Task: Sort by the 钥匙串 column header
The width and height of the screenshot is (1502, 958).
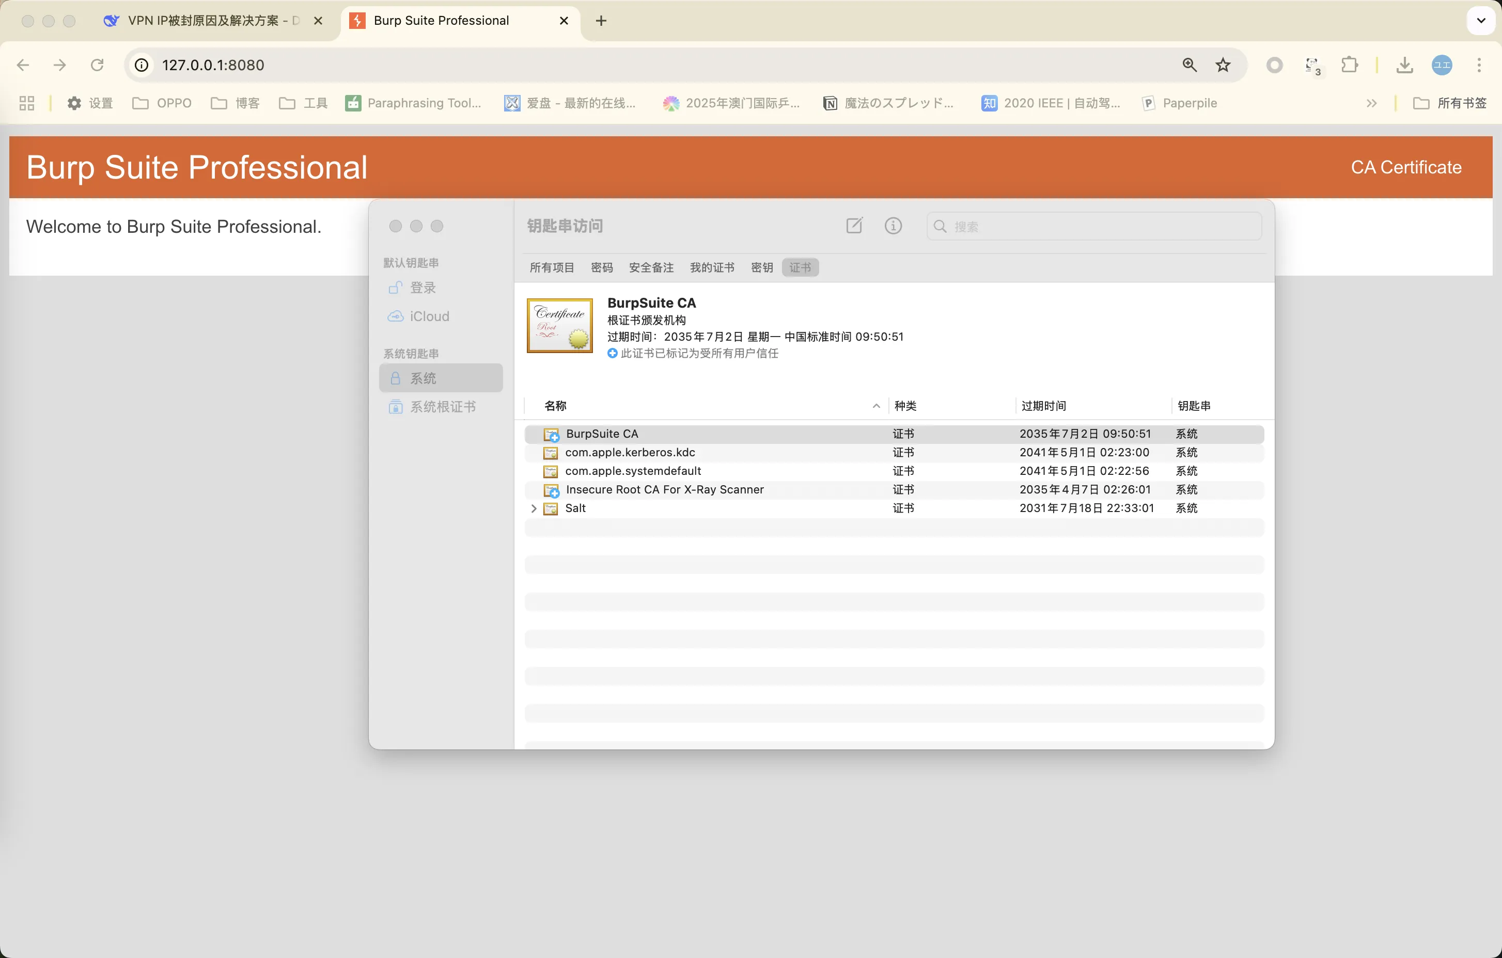Action: pyautogui.click(x=1218, y=406)
